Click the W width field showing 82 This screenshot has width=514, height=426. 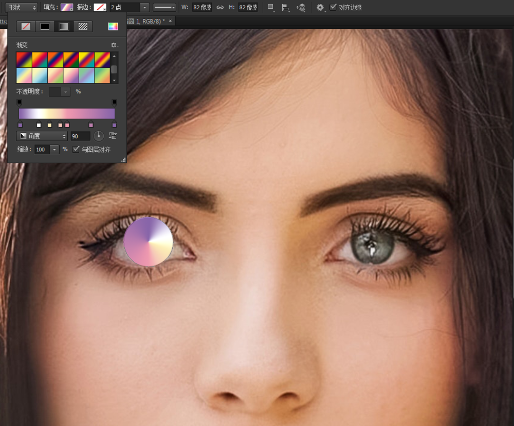click(x=202, y=7)
